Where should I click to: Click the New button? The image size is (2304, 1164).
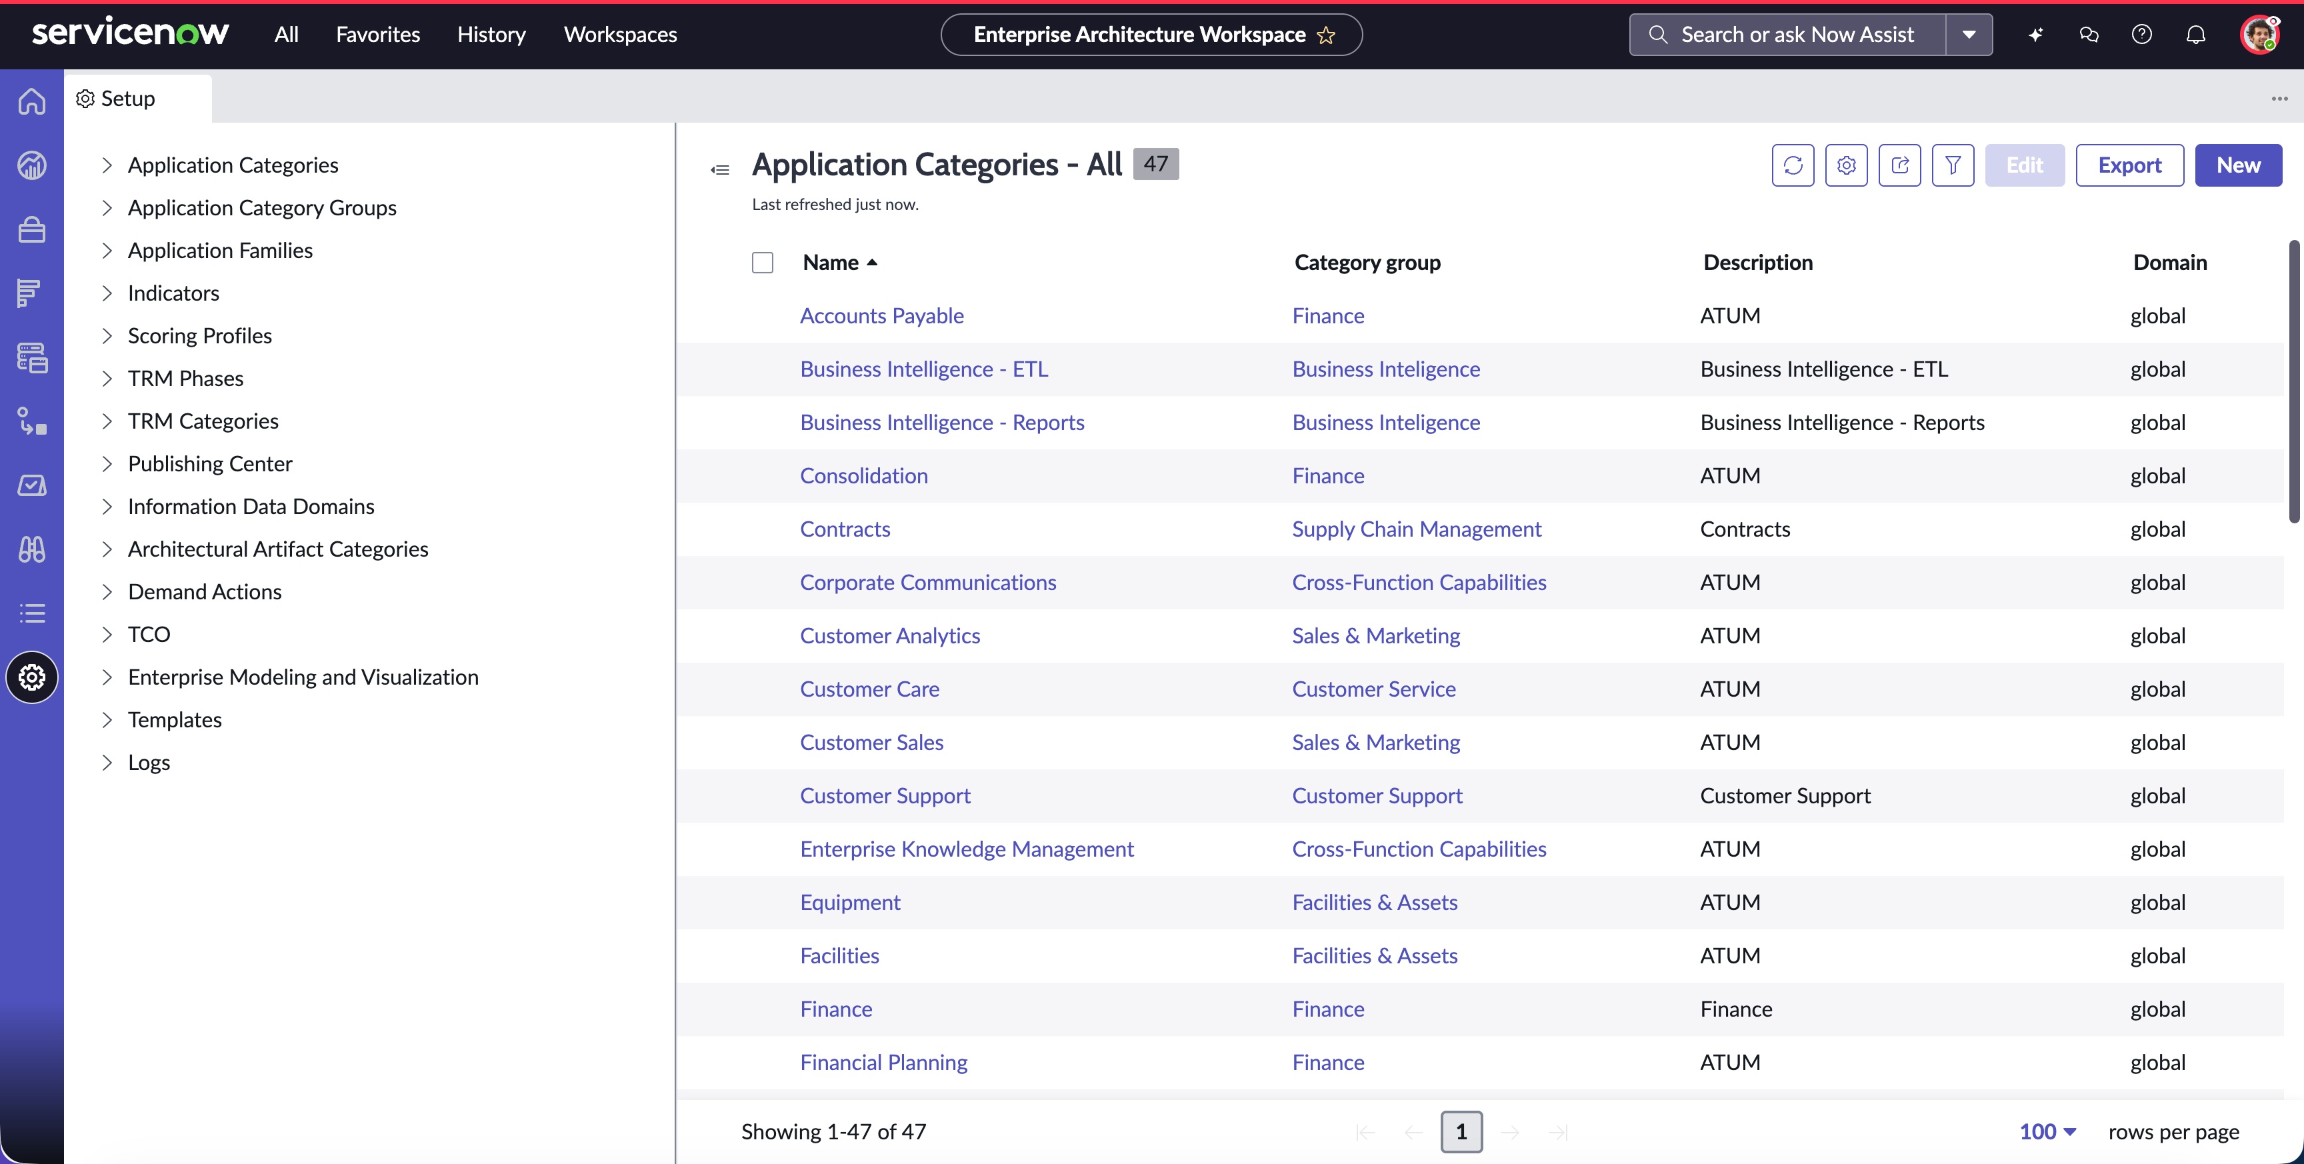tap(2238, 165)
